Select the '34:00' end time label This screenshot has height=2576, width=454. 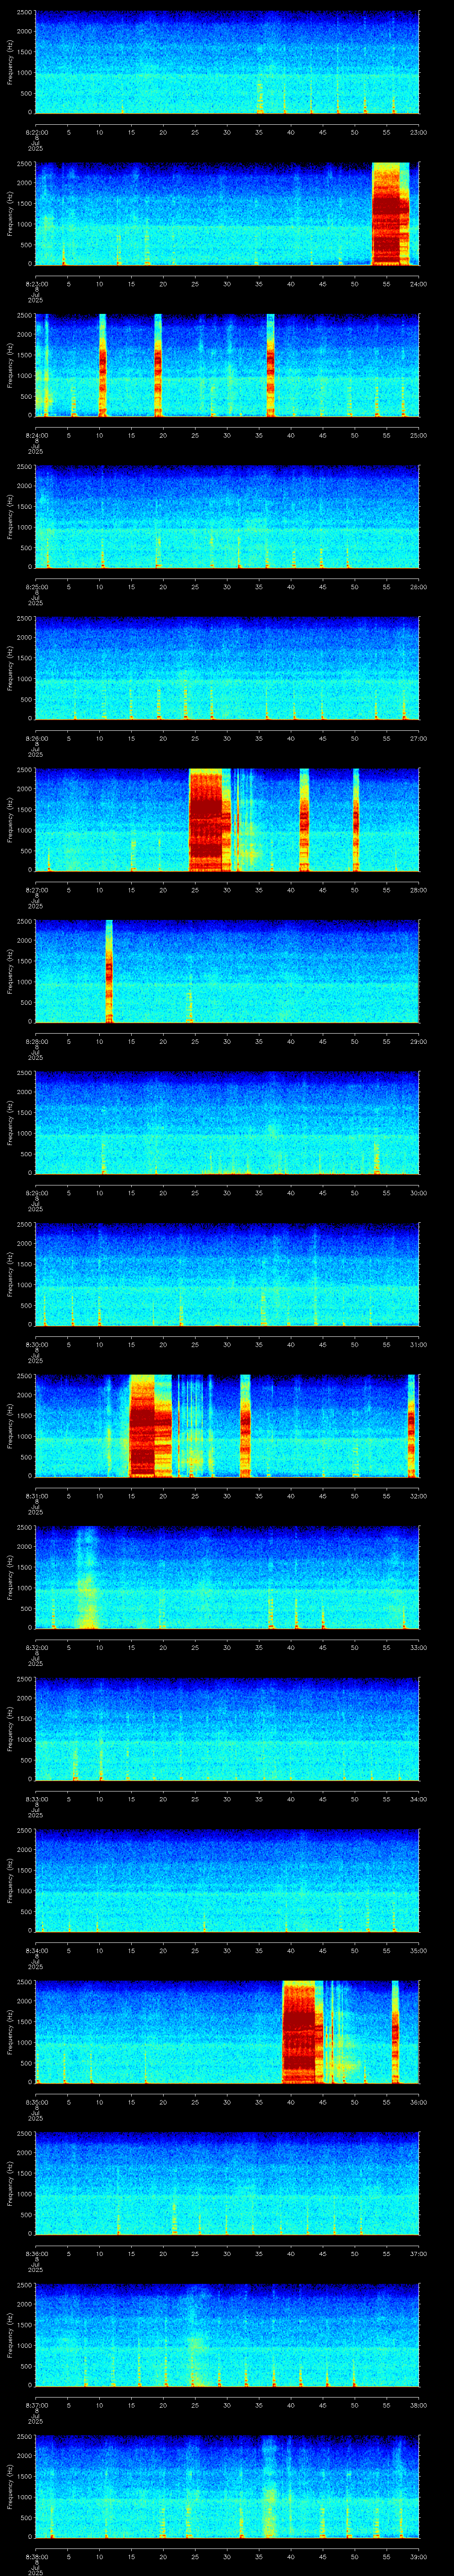pos(418,1799)
